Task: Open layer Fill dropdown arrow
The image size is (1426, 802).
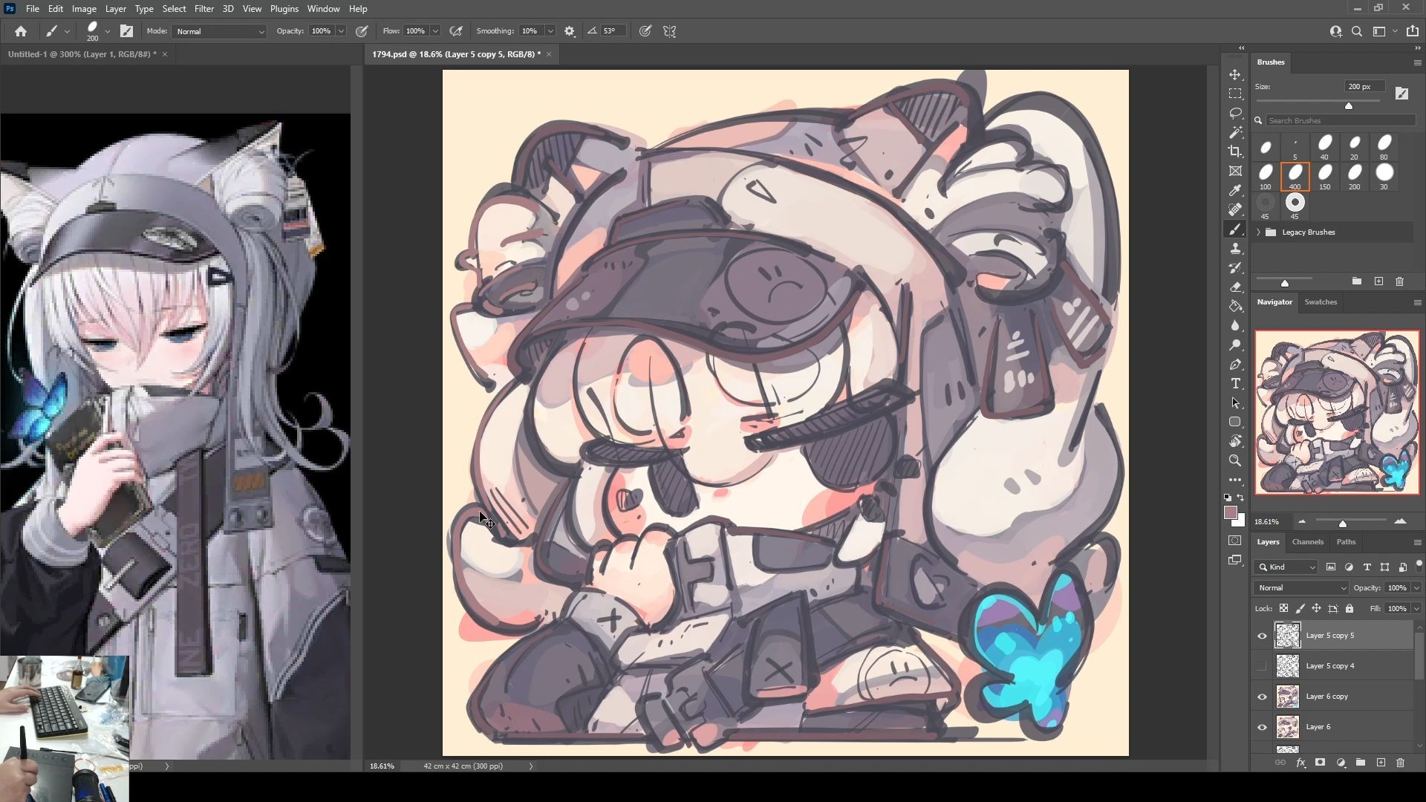Action: point(1416,609)
